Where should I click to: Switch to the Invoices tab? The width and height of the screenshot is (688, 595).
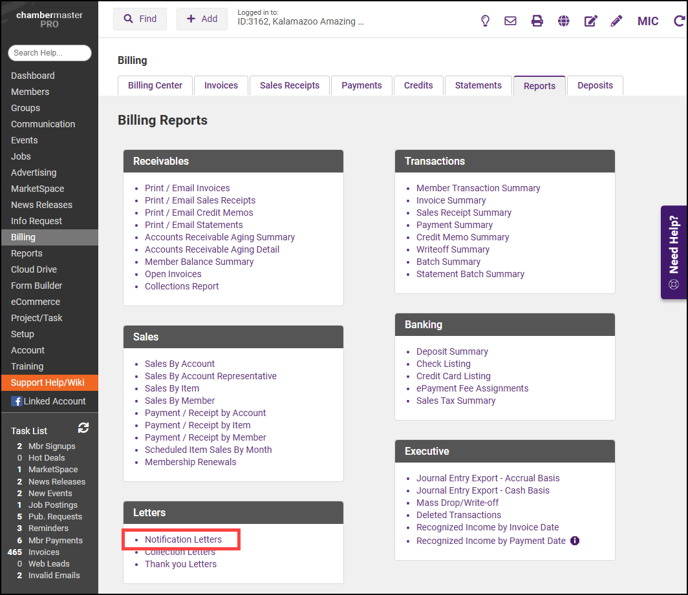221,85
